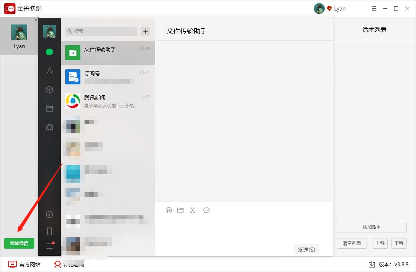Open the Moments aperture icon
This screenshot has height=272, width=416.
[x=49, y=127]
